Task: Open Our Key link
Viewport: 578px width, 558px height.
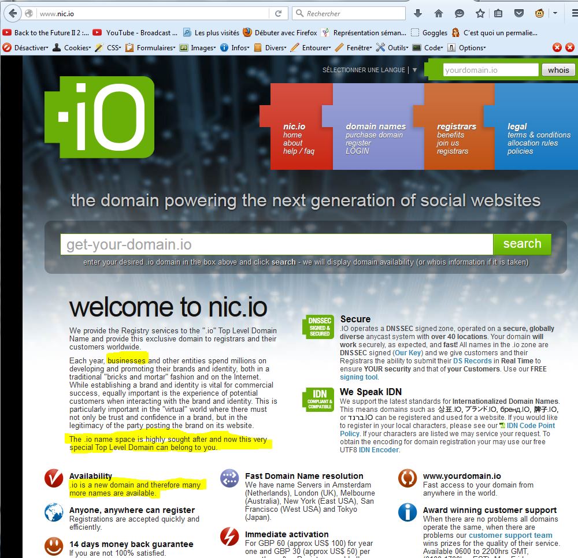Action: click(x=408, y=353)
